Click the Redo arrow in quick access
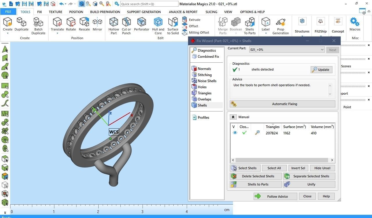This screenshot has width=372, height=218. click(70, 4)
